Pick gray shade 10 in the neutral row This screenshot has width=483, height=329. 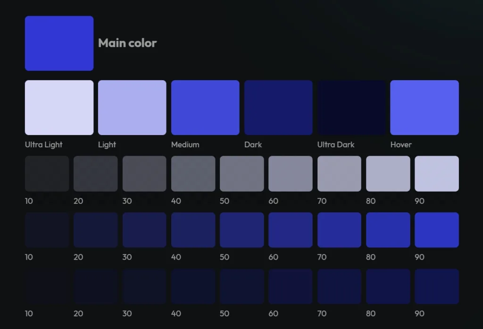[x=47, y=174]
